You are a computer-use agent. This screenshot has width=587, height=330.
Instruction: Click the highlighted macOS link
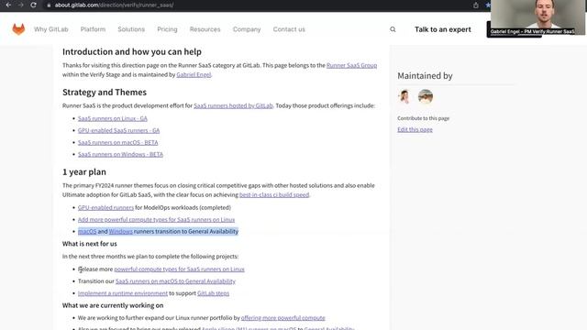(x=87, y=231)
